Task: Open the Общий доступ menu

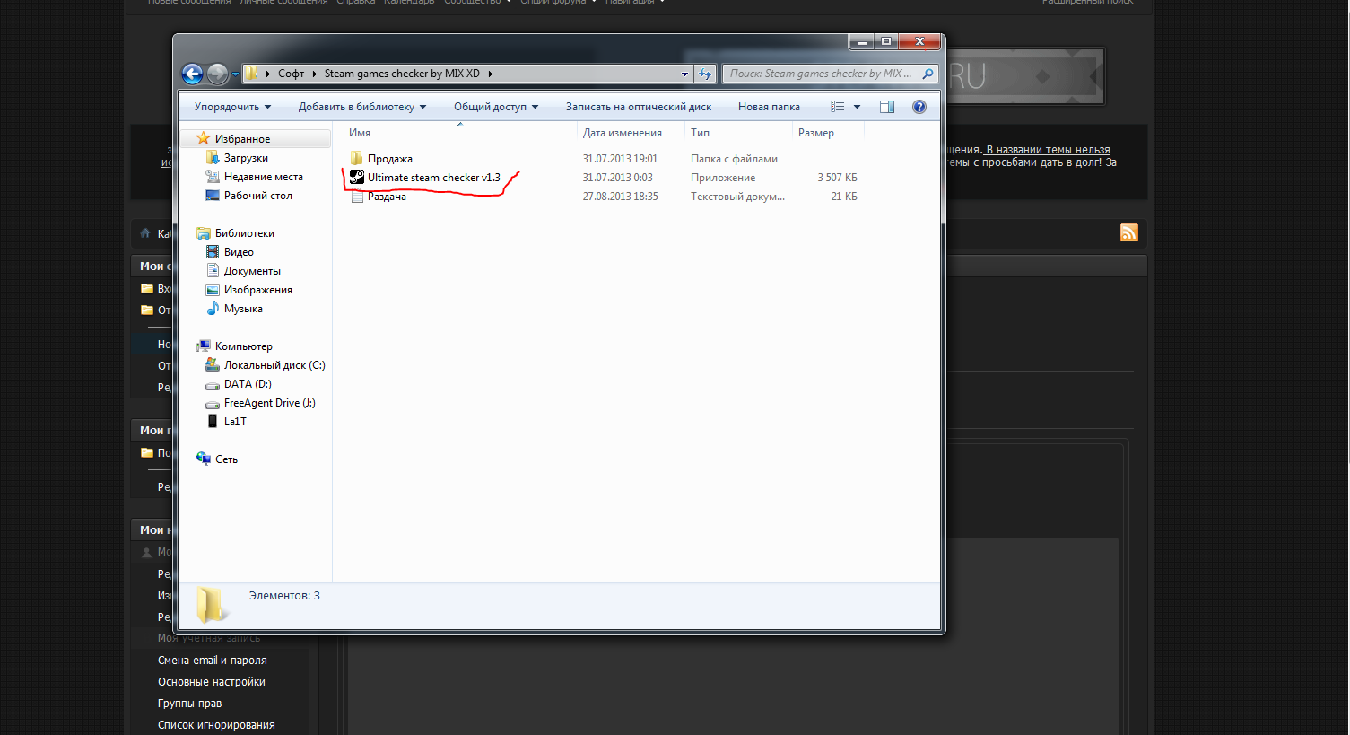Action: click(x=496, y=107)
